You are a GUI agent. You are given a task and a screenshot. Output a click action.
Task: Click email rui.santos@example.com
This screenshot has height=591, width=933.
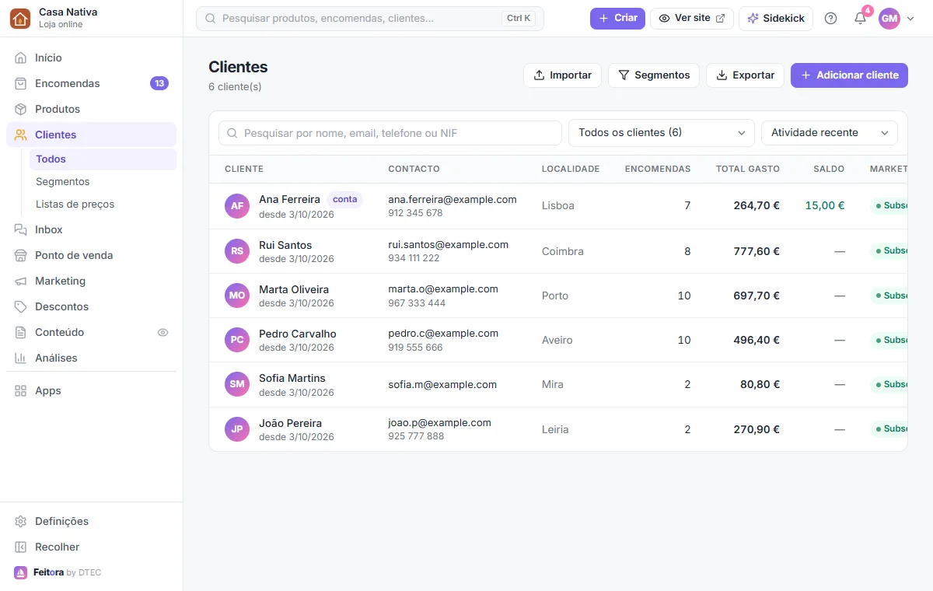click(x=449, y=244)
